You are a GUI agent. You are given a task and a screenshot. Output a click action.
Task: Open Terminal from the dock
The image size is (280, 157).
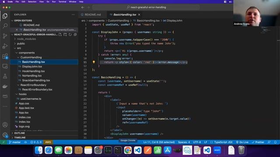118,150
